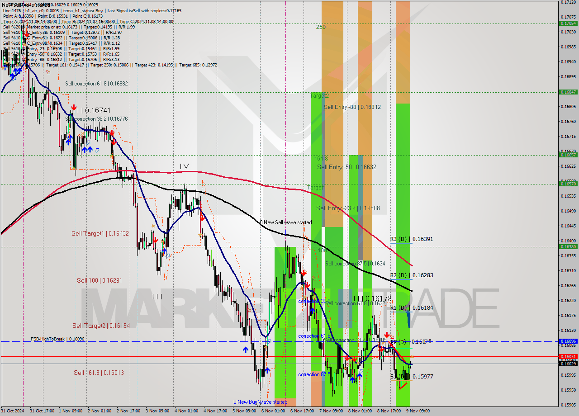Select the '6 Nov 01:00' time axis label

(x=273, y=411)
